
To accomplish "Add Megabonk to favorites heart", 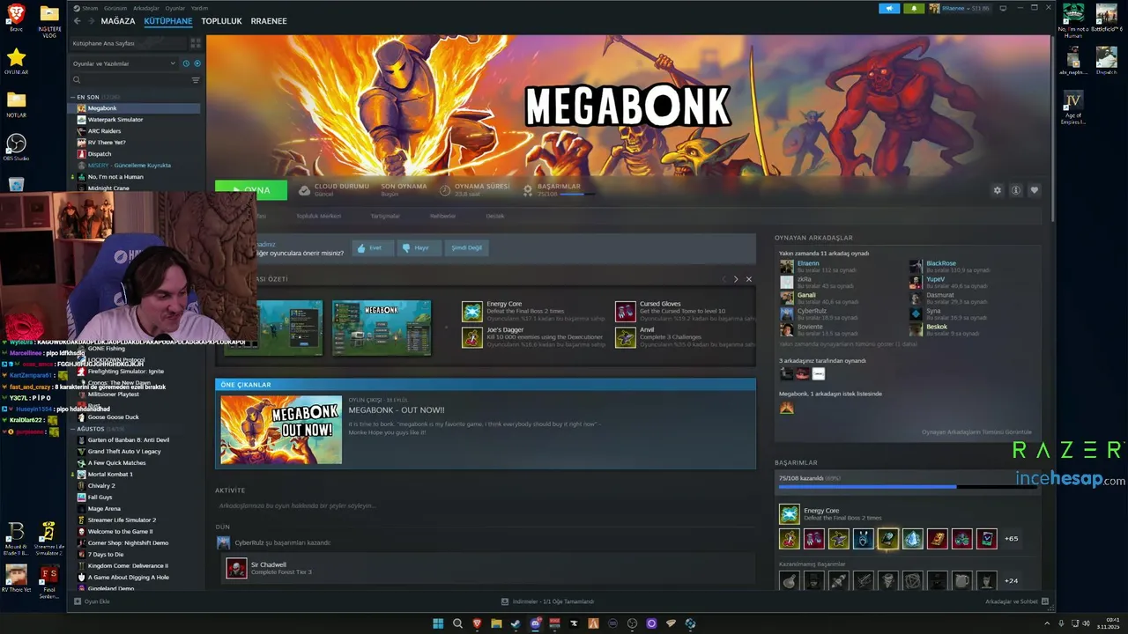I will point(1035,190).
